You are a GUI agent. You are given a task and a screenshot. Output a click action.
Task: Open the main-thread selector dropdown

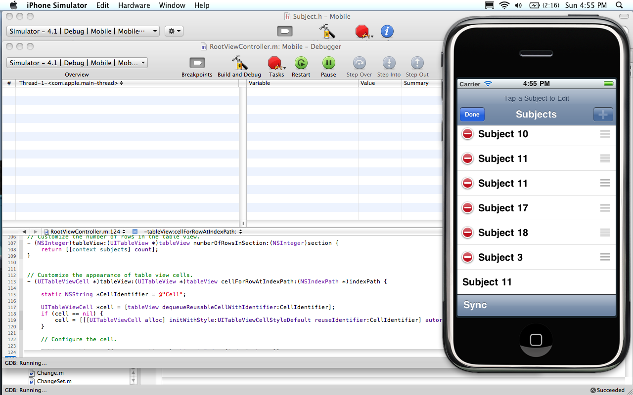click(71, 83)
